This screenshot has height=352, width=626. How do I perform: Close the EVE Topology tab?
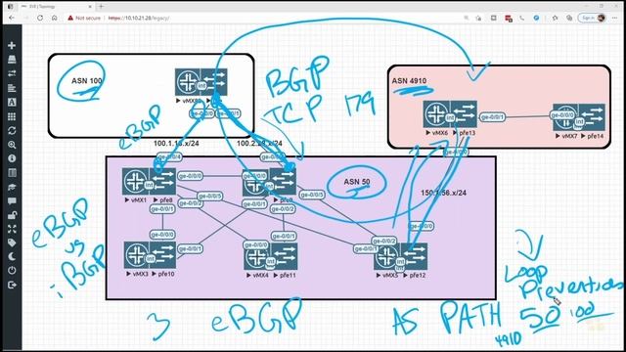pos(90,7)
